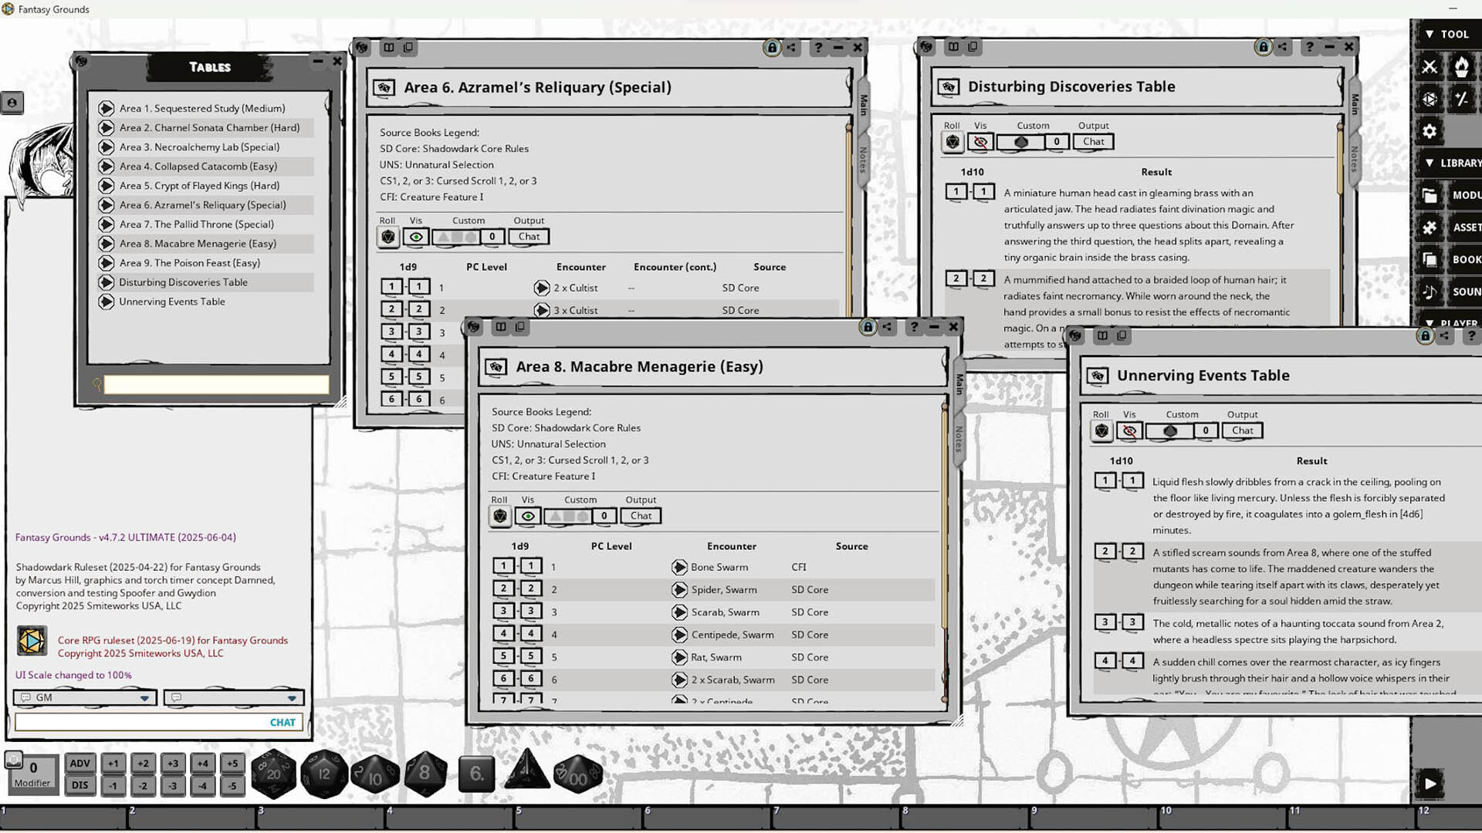
Task: Open the Settings gear in the Tool sidebar
Action: tap(1429, 131)
